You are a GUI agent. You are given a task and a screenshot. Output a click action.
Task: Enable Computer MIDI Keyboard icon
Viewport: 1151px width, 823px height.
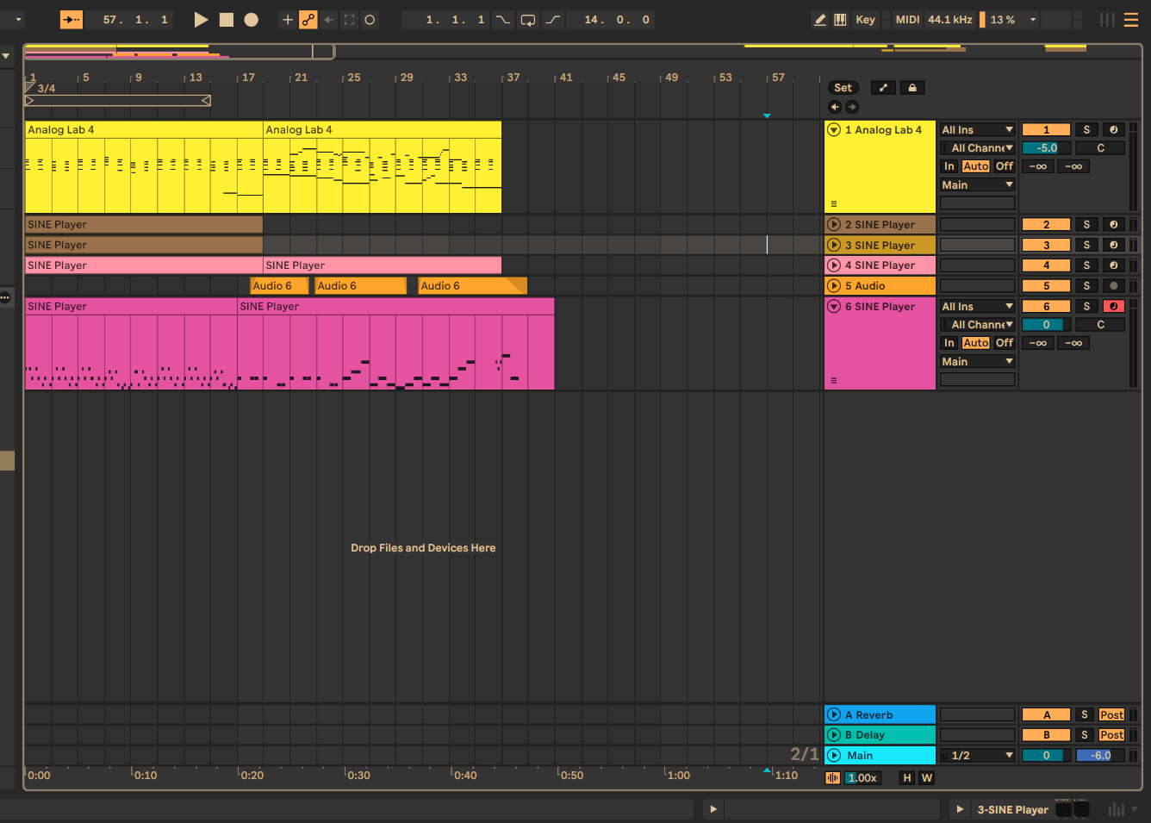840,19
